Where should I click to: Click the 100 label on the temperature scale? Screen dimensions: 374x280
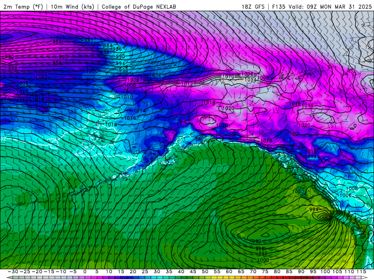point(325,272)
